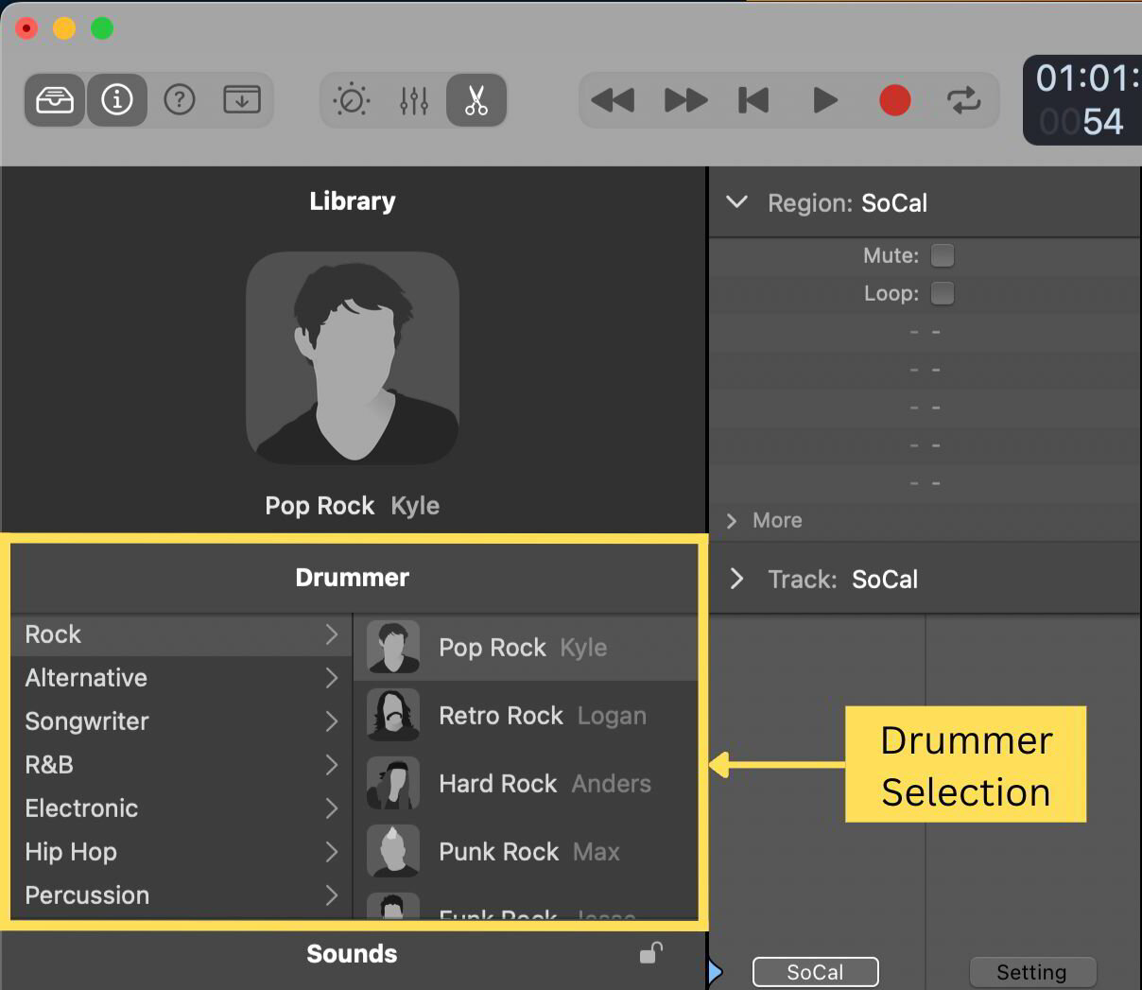Enable the Mute checkbox for the region
Screen dimensions: 1142x990
click(942, 255)
